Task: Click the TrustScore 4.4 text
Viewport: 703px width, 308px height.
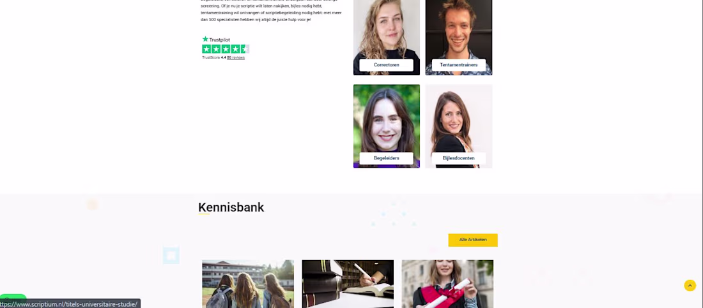Action: [214, 58]
